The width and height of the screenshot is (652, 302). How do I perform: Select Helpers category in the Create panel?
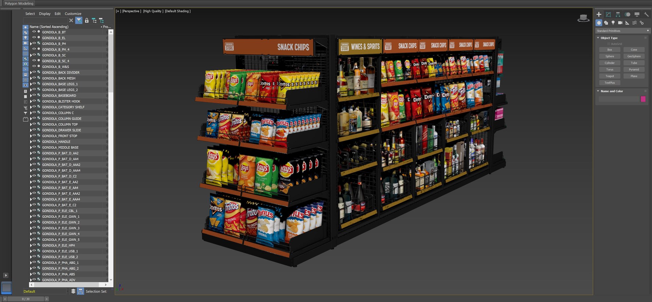(x=627, y=23)
